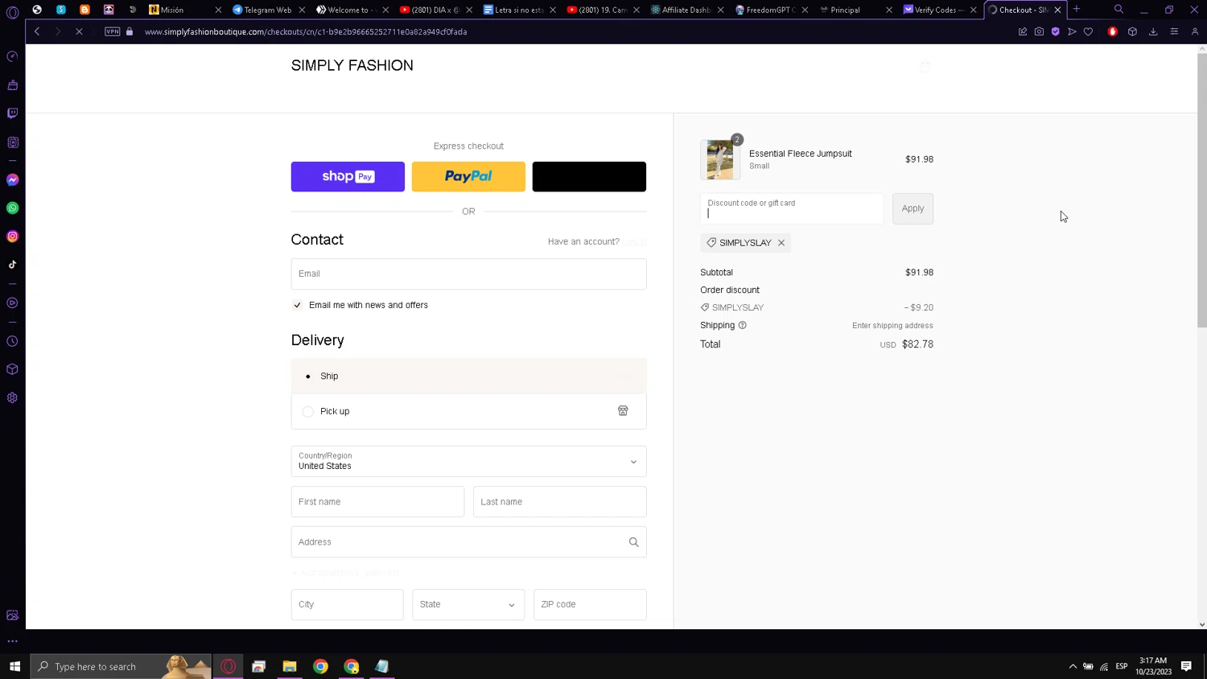Open the red ad-block stop hand extension
Screen dimensions: 1207x679
point(1113,31)
